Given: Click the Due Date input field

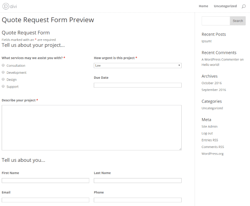Looking at the screenshot, I should point(137,85).
